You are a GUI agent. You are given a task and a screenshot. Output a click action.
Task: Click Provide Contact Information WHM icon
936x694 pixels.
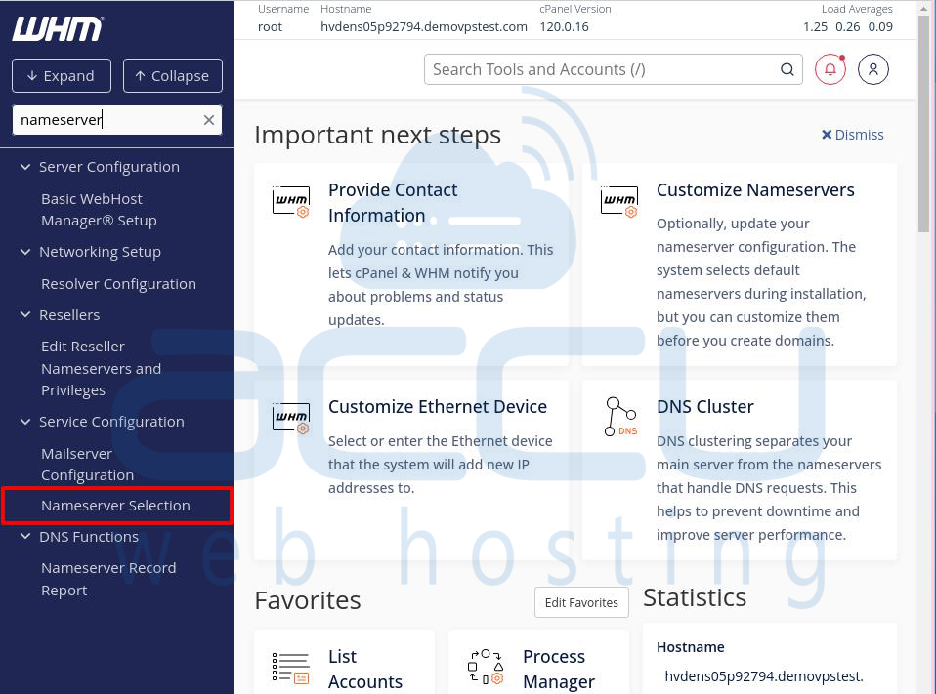pyautogui.click(x=291, y=201)
